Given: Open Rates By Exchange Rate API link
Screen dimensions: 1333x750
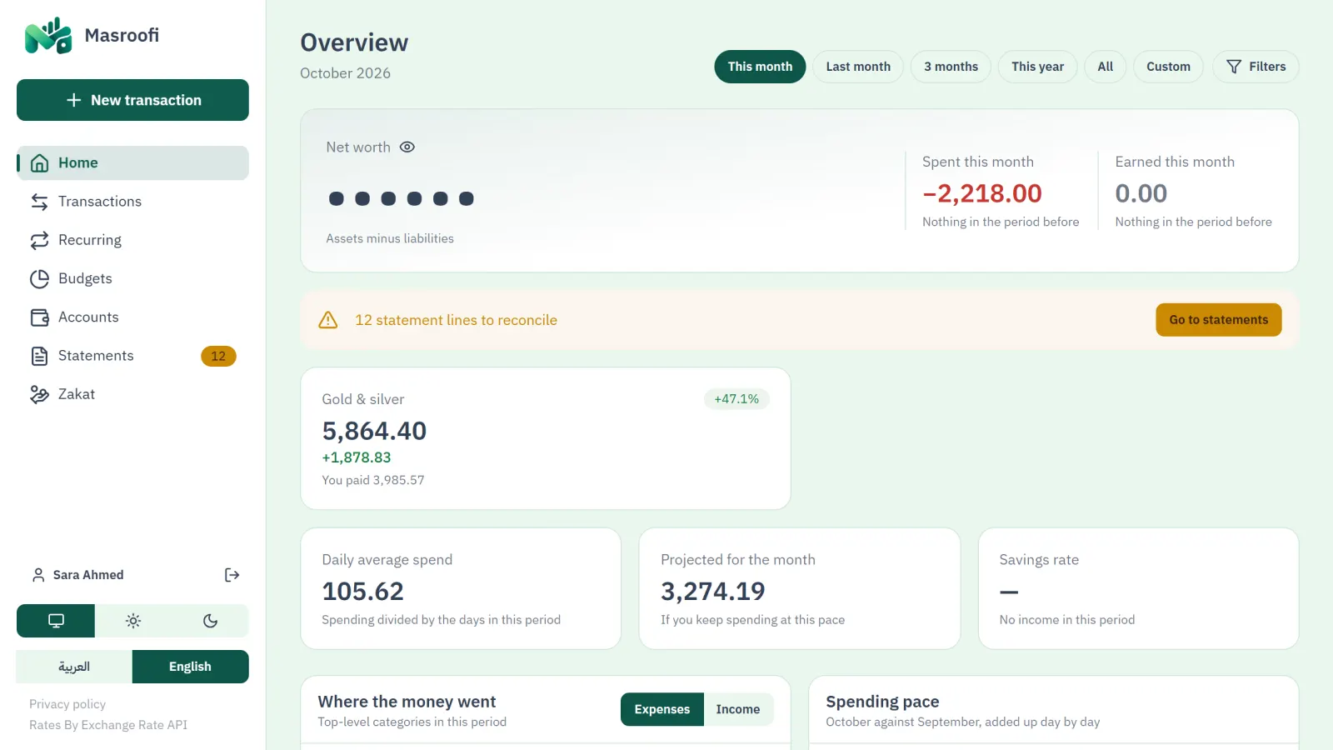Looking at the screenshot, I should (108, 725).
